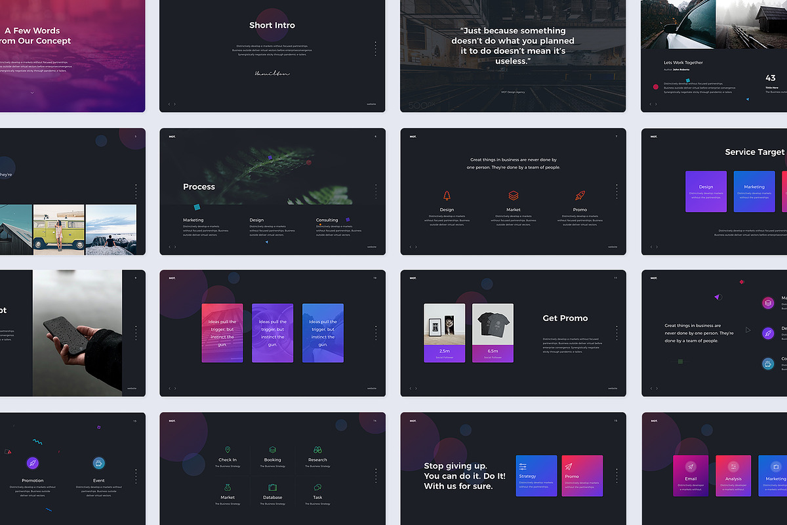
Task: Open the blue Strategy card
Action: point(536,476)
